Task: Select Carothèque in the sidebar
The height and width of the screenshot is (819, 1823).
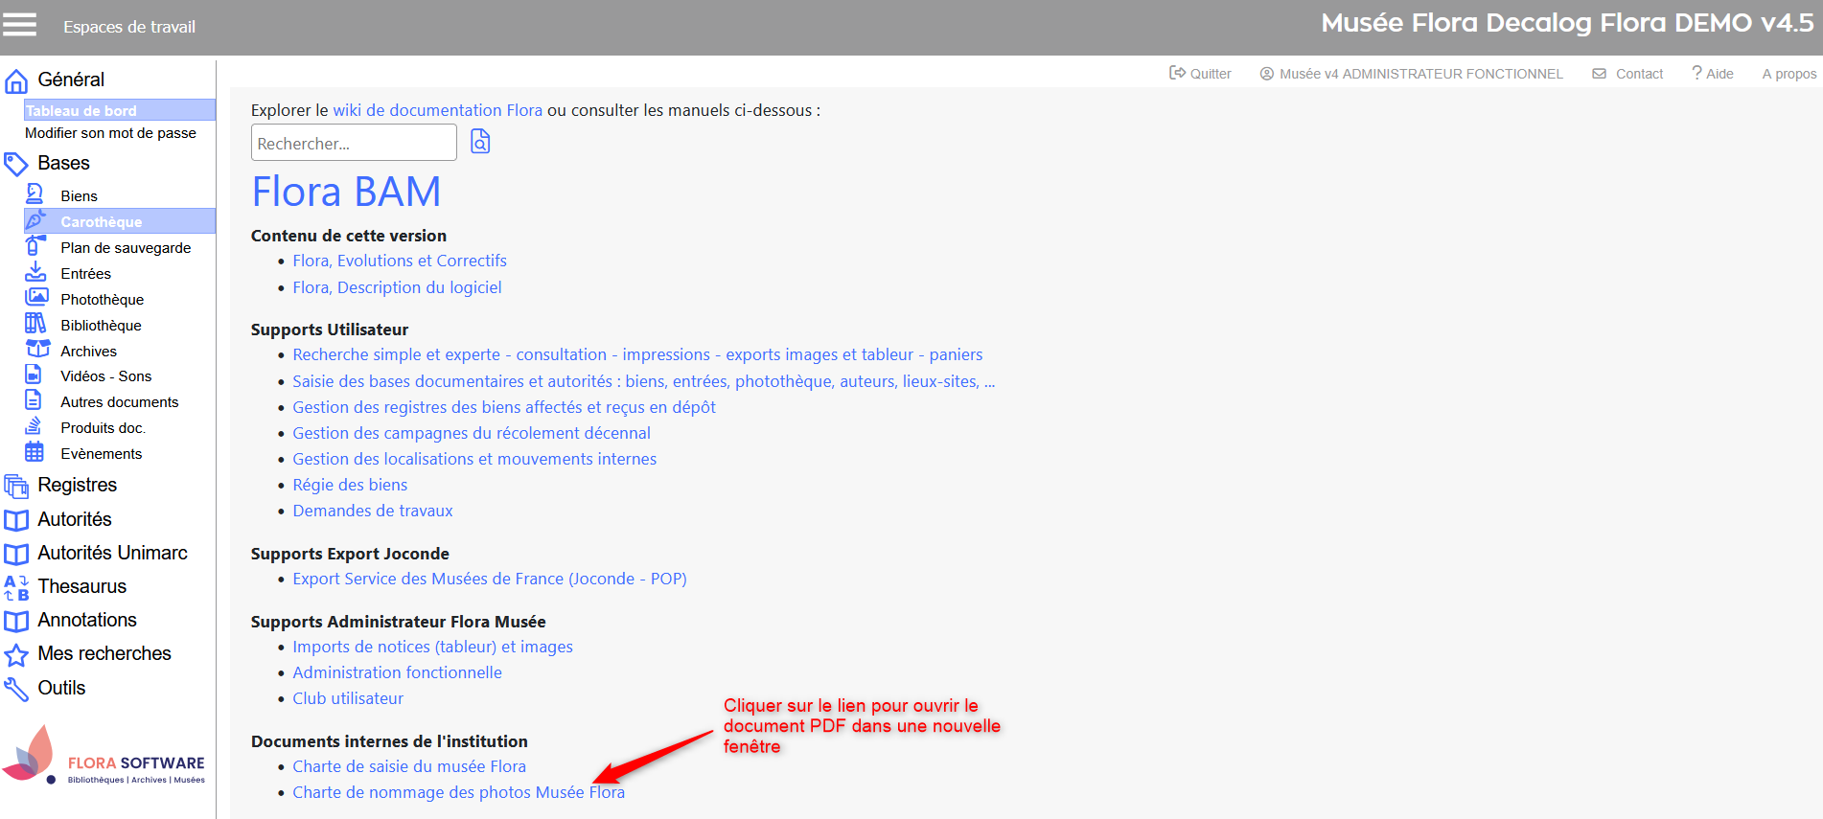Action: [x=101, y=221]
